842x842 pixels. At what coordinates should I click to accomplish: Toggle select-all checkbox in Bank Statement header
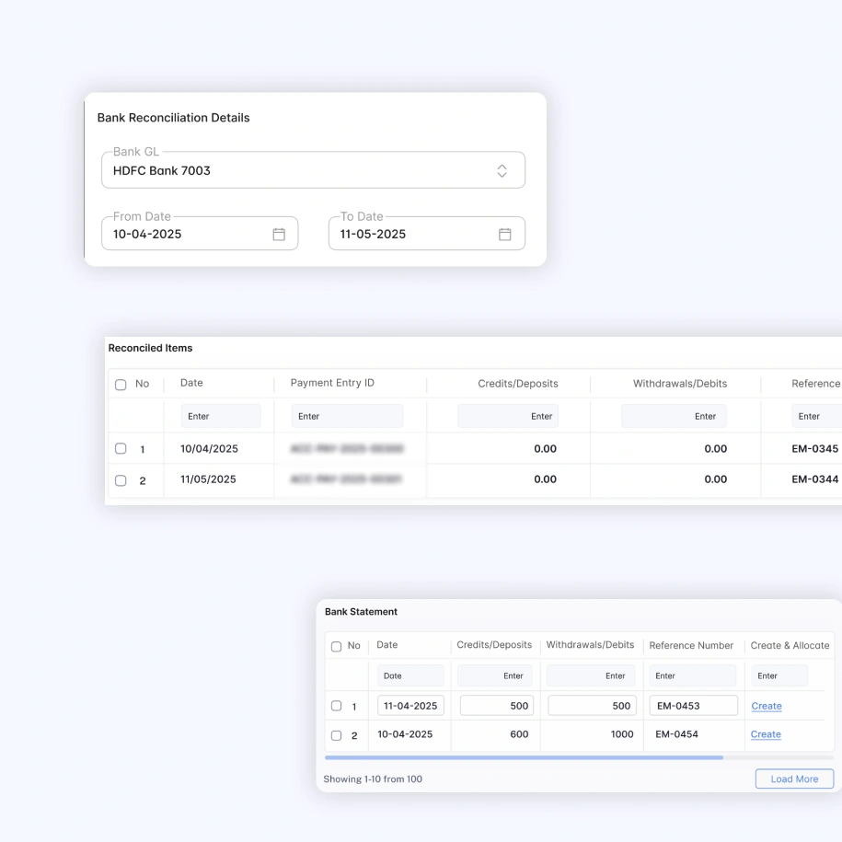[x=336, y=646]
